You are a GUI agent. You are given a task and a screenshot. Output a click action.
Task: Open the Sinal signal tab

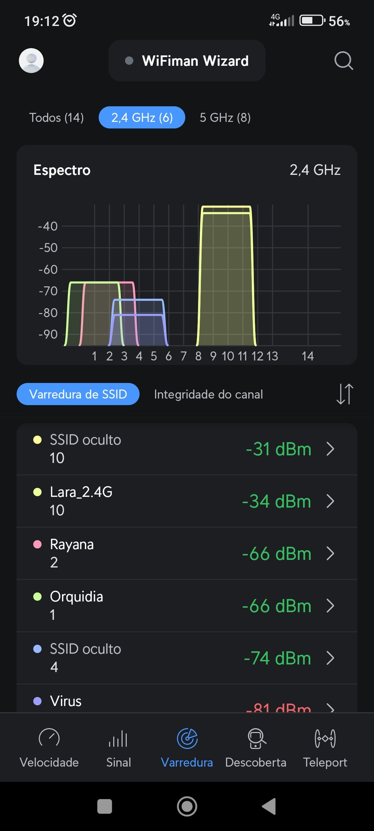pos(118,747)
